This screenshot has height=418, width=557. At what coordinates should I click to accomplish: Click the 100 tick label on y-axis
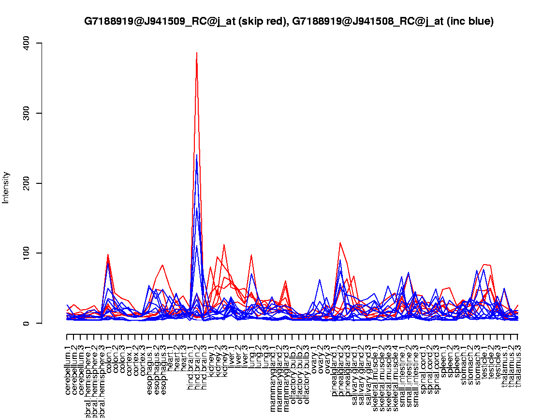(x=26, y=253)
